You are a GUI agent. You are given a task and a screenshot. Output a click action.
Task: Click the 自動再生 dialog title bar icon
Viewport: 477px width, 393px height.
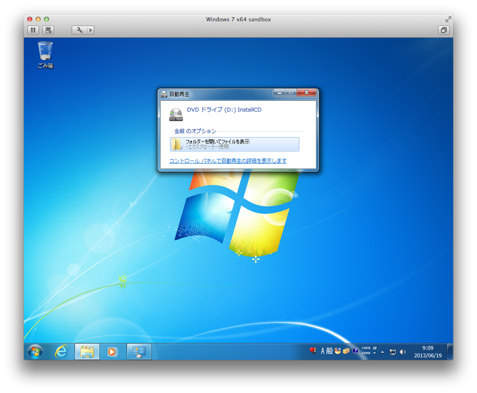pyautogui.click(x=164, y=94)
